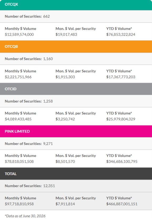Open the PINK LIMITED header section
This screenshot has width=152, height=221.
pyautogui.click(x=76, y=131)
